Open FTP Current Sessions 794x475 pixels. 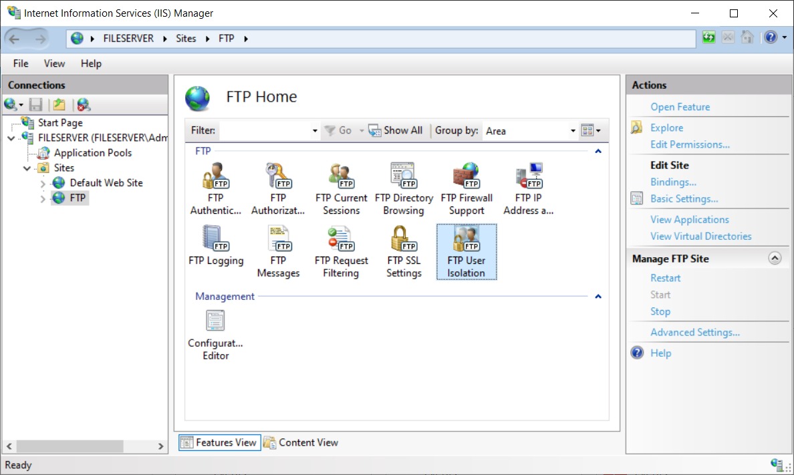[341, 188]
